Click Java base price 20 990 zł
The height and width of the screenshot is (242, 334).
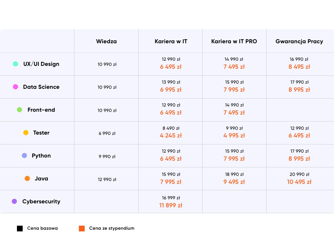click(x=299, y=175)
